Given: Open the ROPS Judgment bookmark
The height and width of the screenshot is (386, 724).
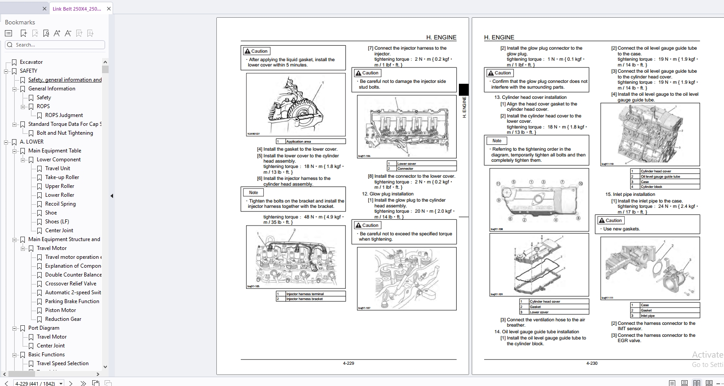Looking at the screenshot, I should 64,115.
